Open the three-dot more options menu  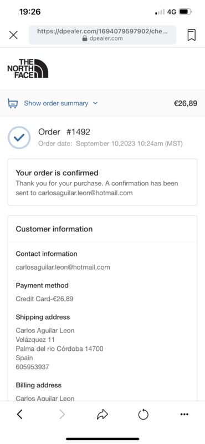coord(184,415)
